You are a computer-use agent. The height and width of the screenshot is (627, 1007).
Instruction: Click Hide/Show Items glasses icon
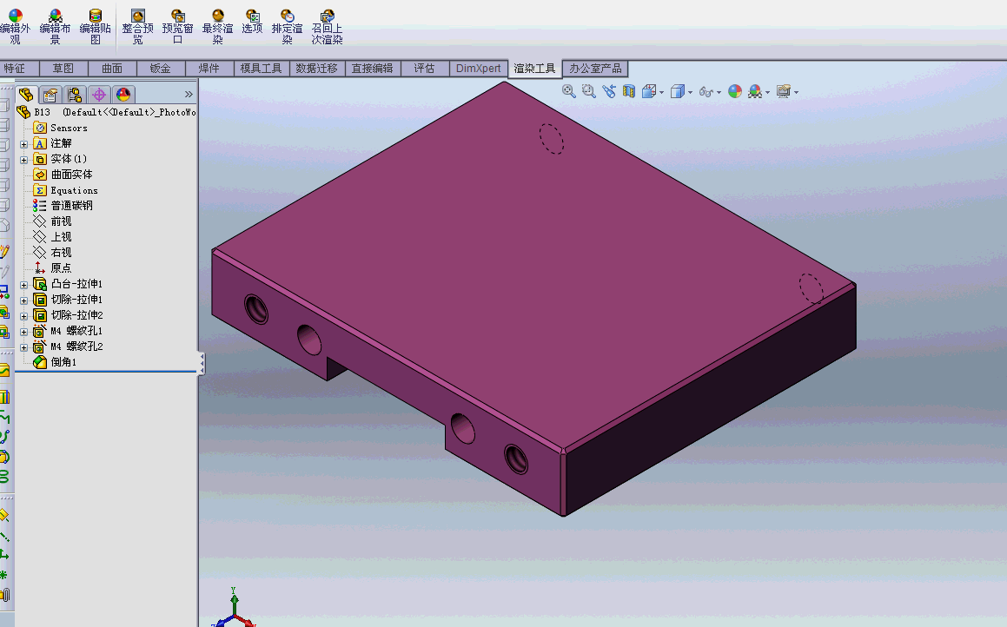pyautogui.click(x=706, y=92)
